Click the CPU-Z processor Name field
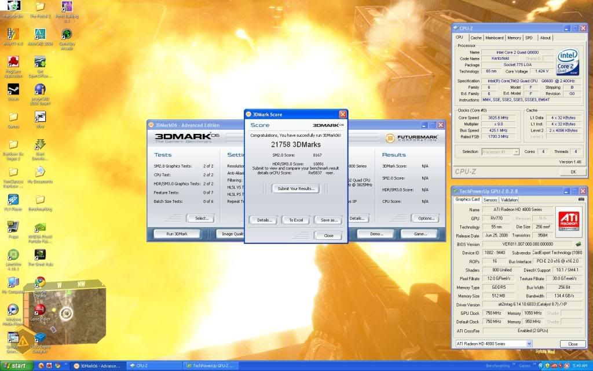 pyautogui.click(x=517, y=52)
